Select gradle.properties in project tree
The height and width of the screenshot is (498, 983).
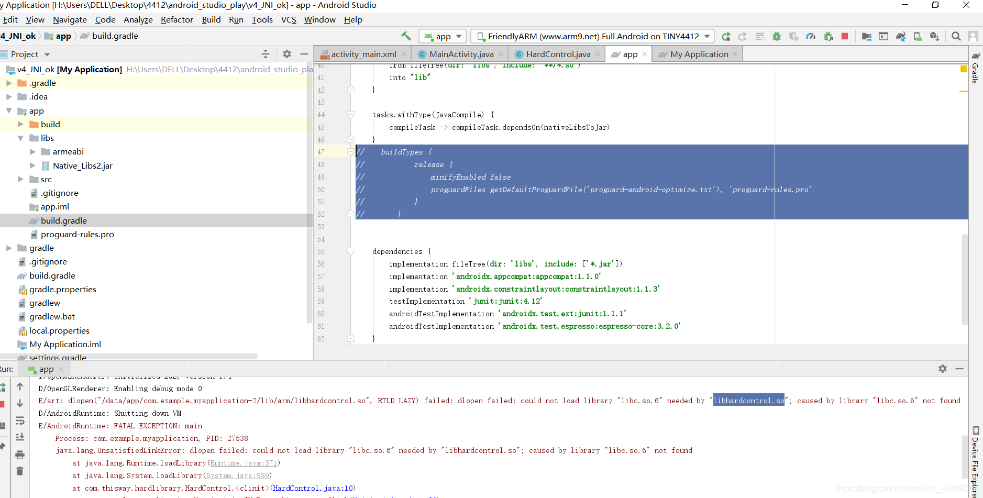62,289
